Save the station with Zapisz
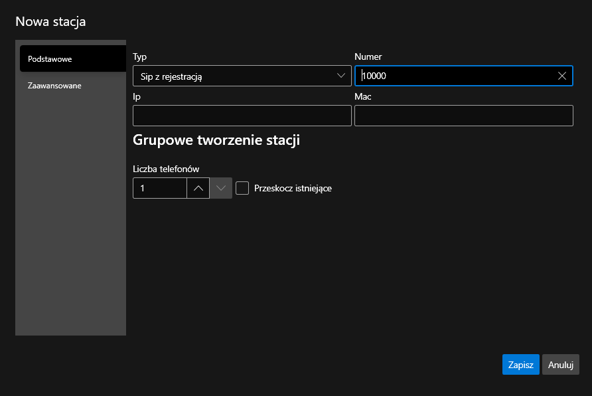 point(520,364)
